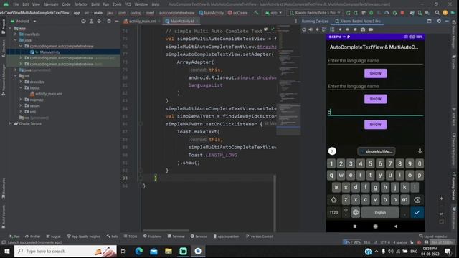This screenshot has width=459, height=258.
Task: Expand the values folder
Action: [21, 105]
